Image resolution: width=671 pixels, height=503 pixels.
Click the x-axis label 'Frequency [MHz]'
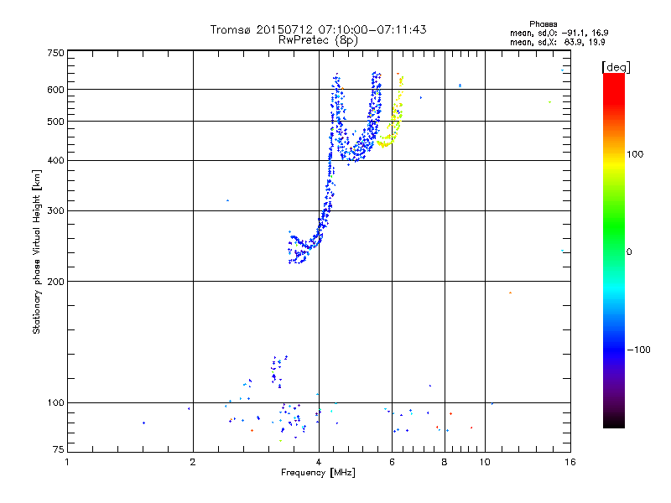318,473
